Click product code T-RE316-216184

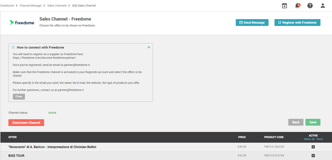[x=274, y=156]
